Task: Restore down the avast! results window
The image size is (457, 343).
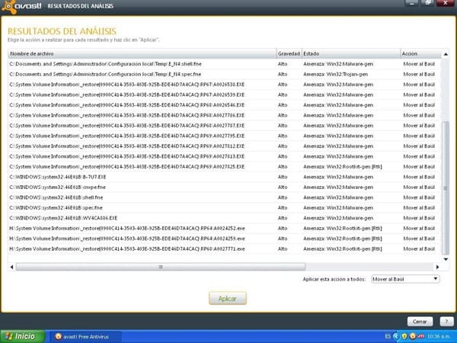Action: click(x=427, y=2)
